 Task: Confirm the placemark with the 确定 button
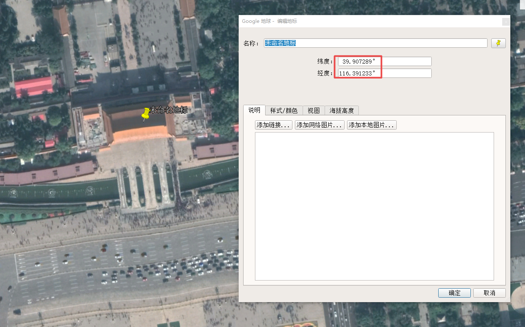click(x=454, y=293)
